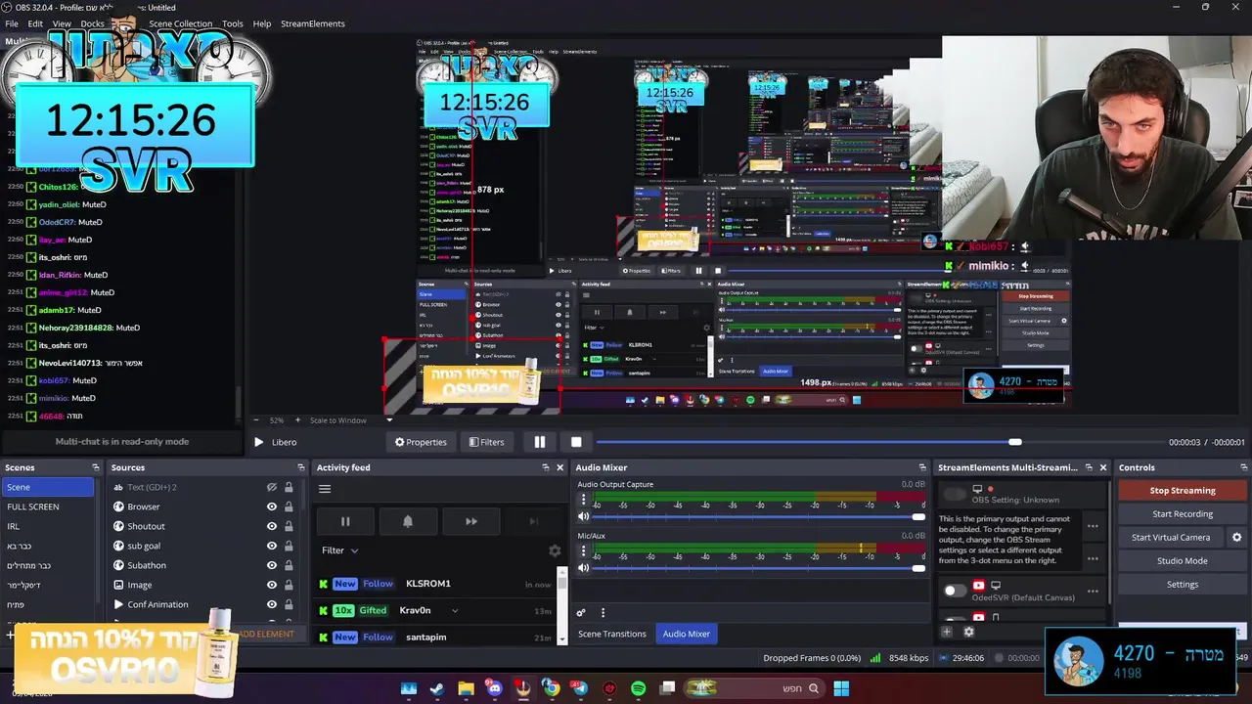Open OdedSVR output three-dot menu

[1093, 591]
